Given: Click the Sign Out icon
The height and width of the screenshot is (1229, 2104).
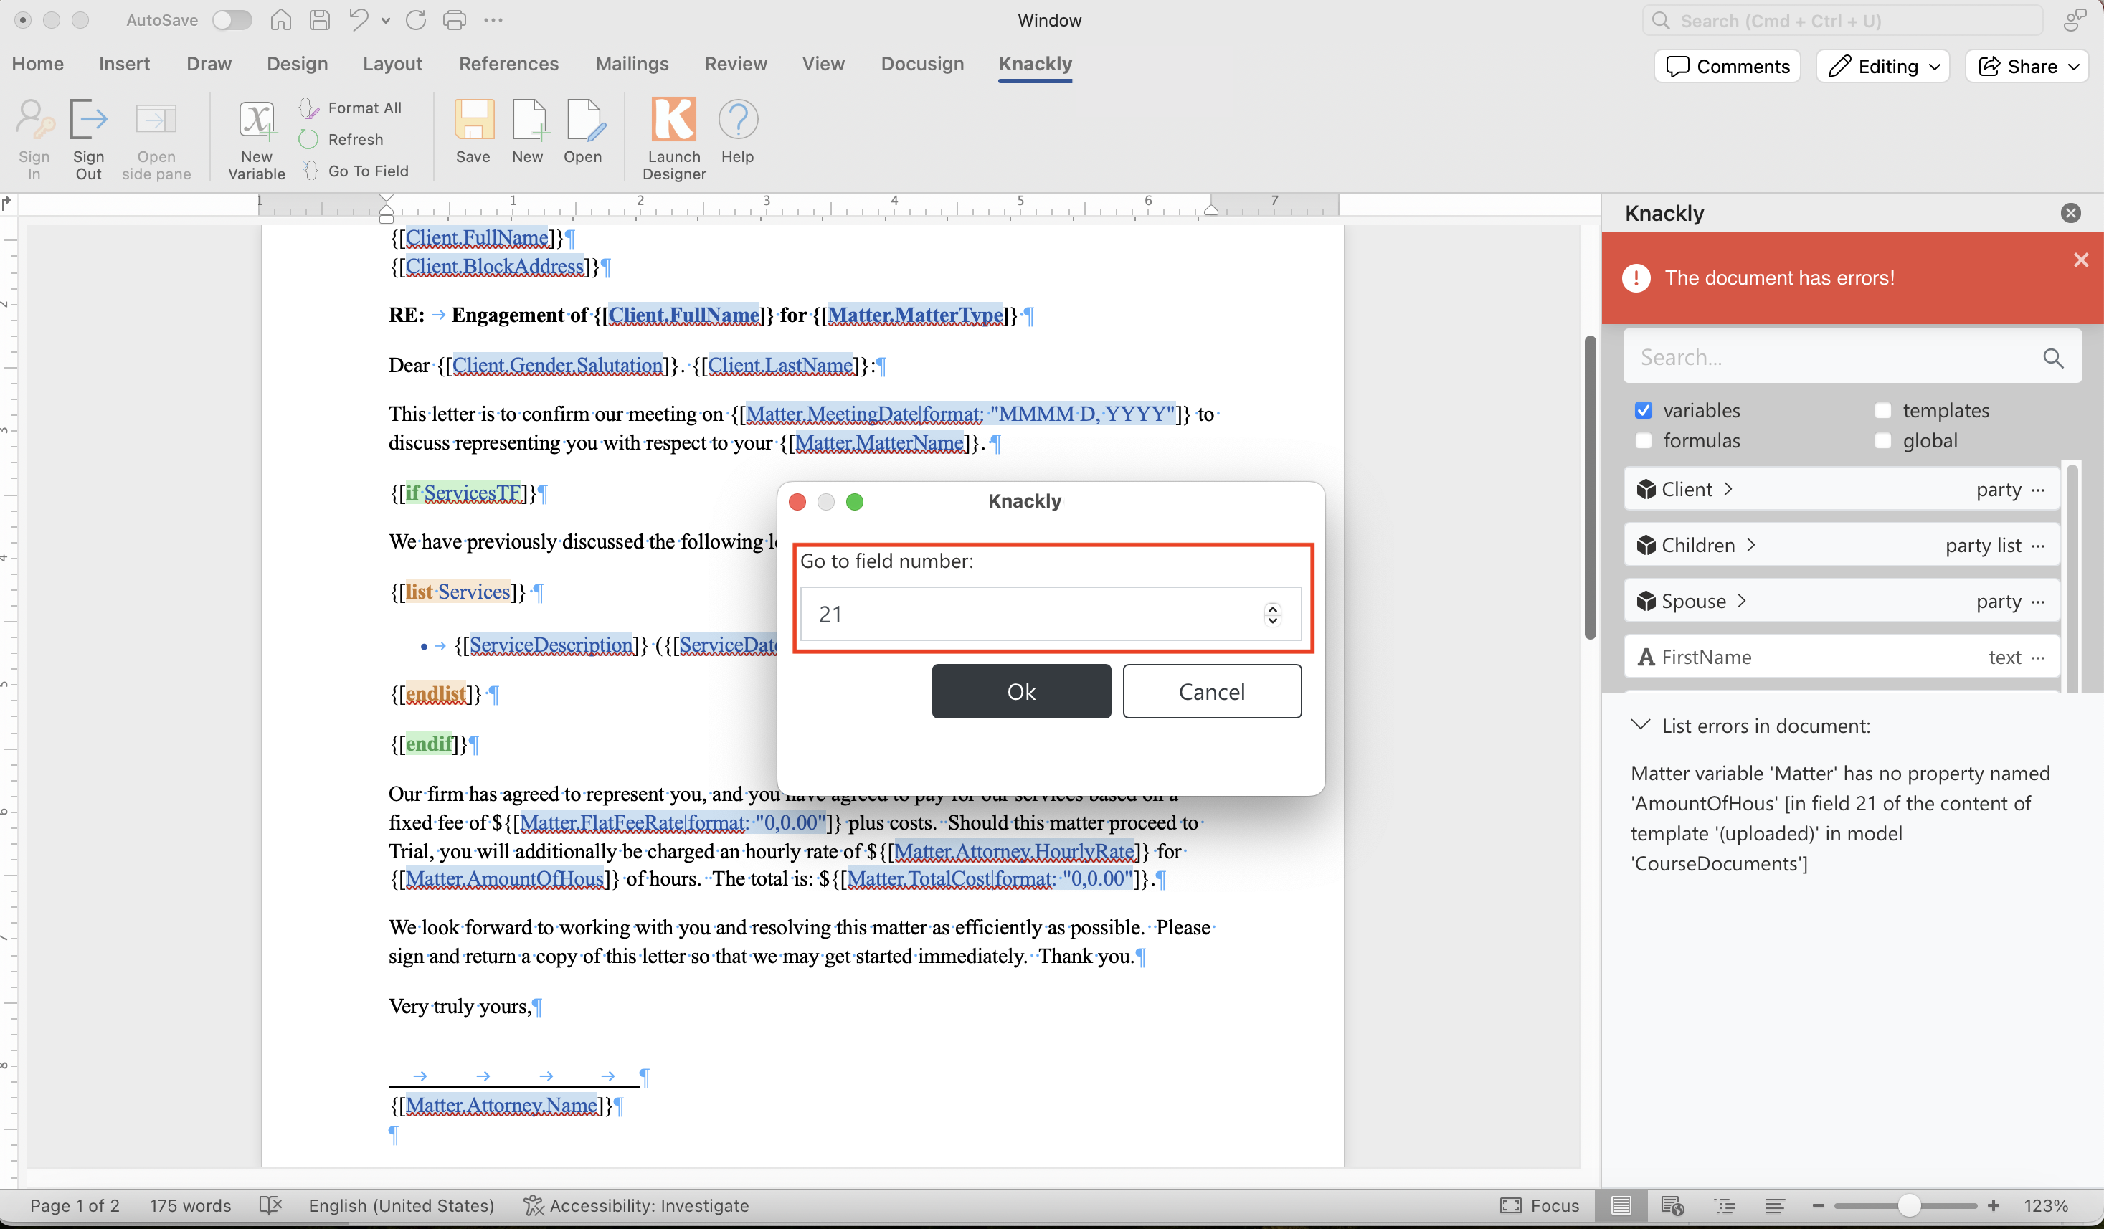Looking at the screenshot, I should [88, 121].
